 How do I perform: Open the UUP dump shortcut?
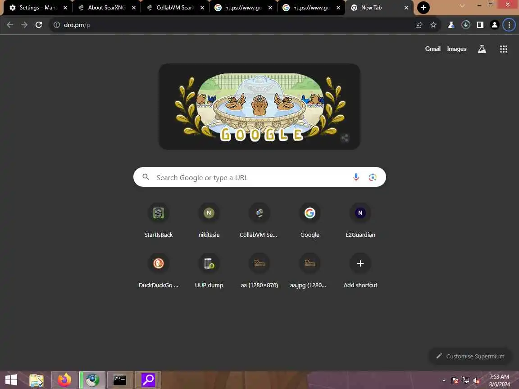[209, 271]
